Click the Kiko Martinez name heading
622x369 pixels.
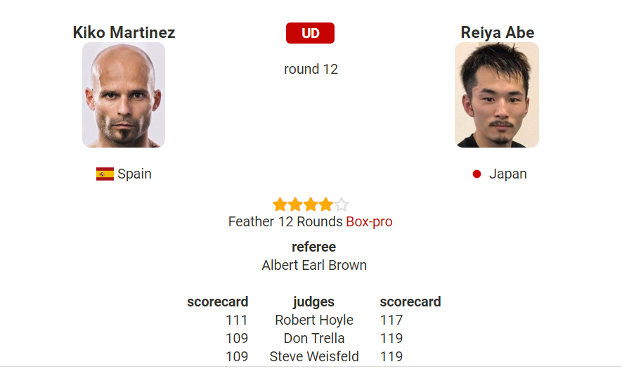click(124, 32)
